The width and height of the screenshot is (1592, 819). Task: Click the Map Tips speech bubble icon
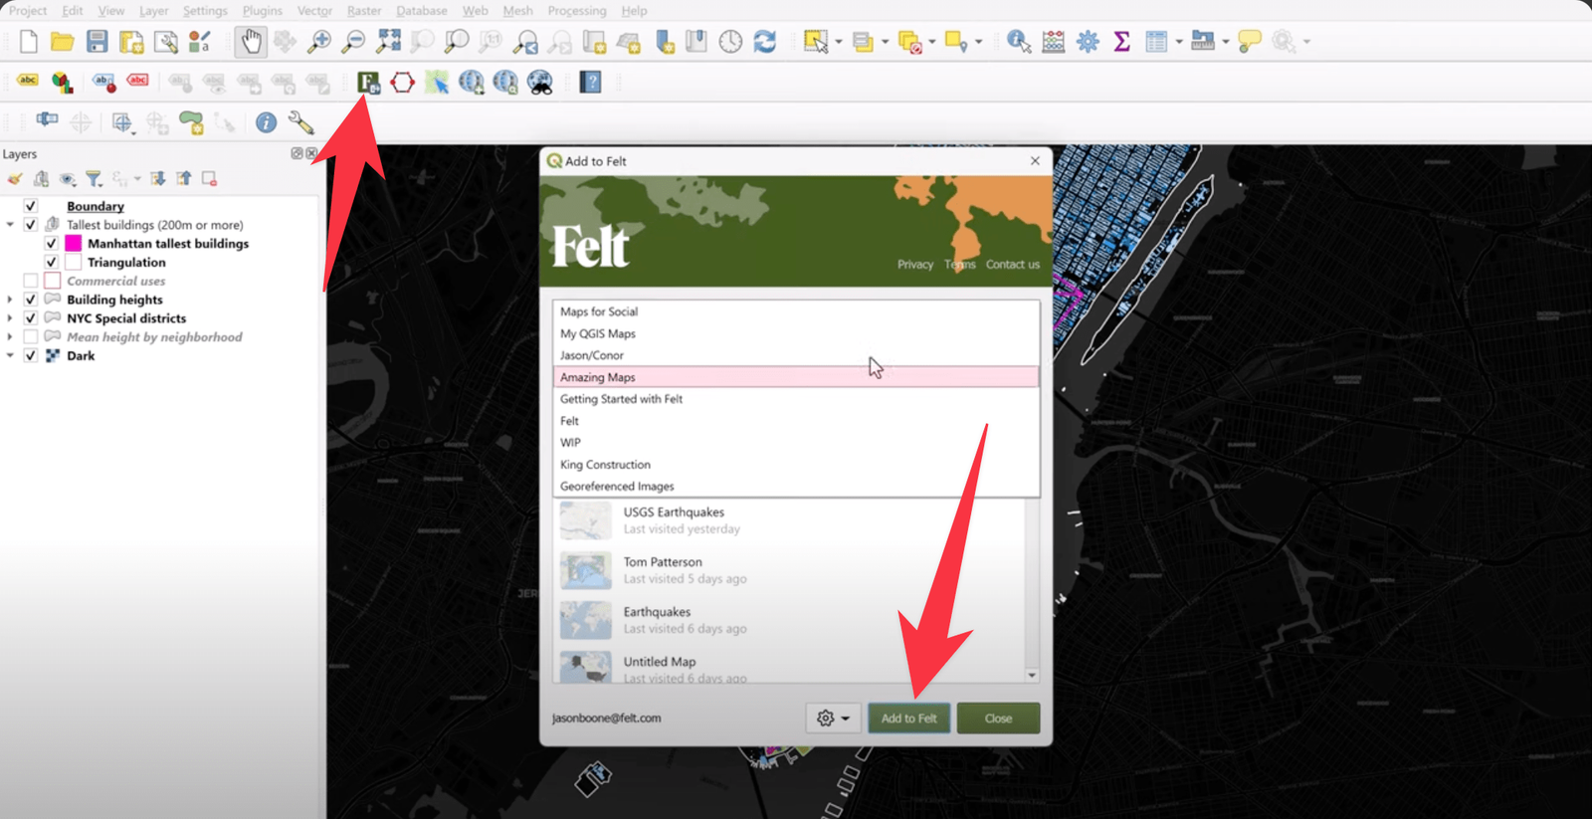coord(1249,42)
